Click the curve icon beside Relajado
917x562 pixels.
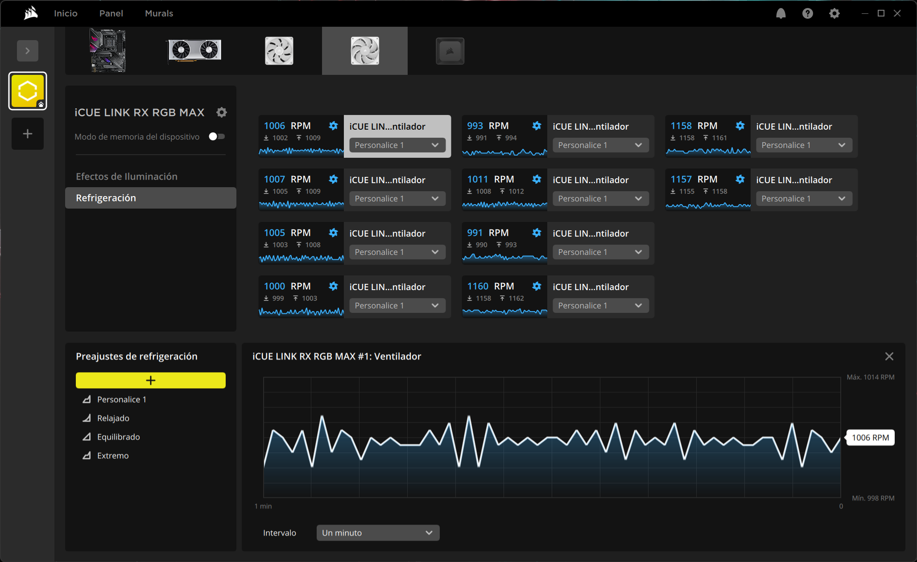[87, 418]
